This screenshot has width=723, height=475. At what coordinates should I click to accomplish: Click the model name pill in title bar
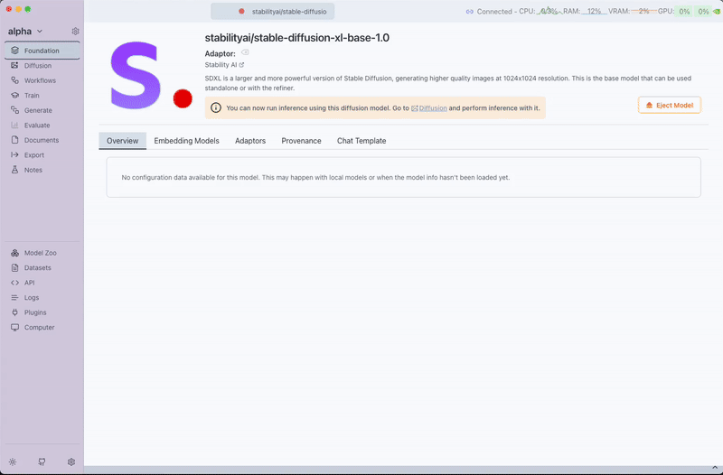coord(283,11)
